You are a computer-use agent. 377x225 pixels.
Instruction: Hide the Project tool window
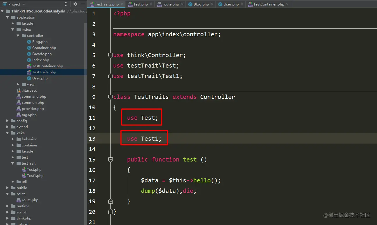coord(83,4)
